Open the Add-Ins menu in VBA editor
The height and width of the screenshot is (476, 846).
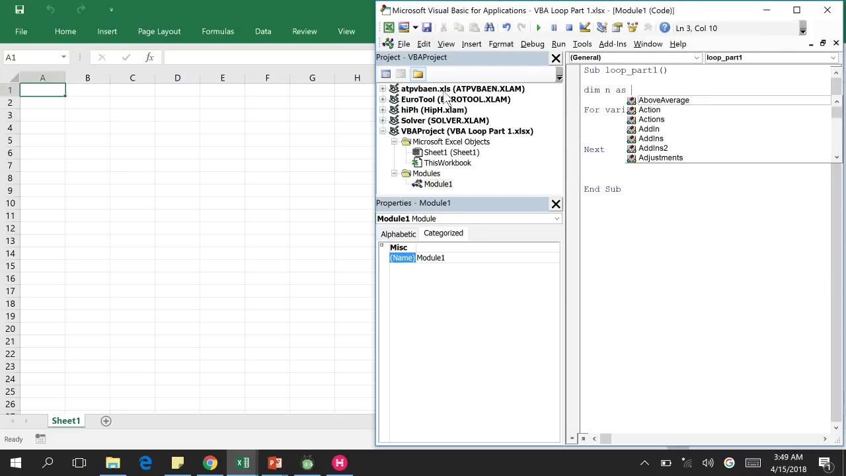pyautogui.click(x=613, y=44)
